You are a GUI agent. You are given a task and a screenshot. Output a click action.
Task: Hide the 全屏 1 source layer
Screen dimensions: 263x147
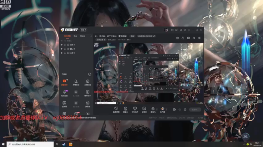coord(61,53)
